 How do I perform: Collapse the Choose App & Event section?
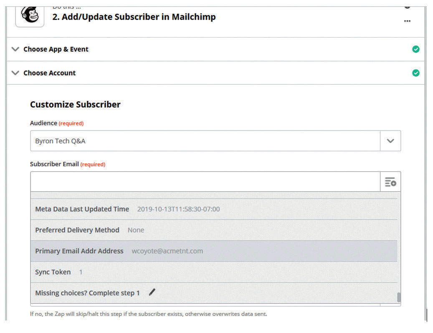coord(15,49)
